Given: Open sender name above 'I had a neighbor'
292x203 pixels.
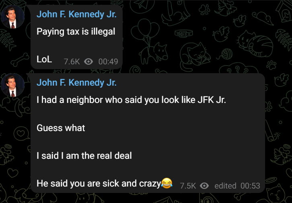Looking at the screenshot, I should tap(76, 83).
